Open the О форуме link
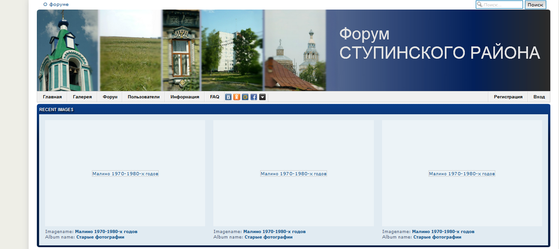 56,5
